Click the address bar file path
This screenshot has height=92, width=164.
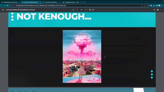tap(40, 6)
